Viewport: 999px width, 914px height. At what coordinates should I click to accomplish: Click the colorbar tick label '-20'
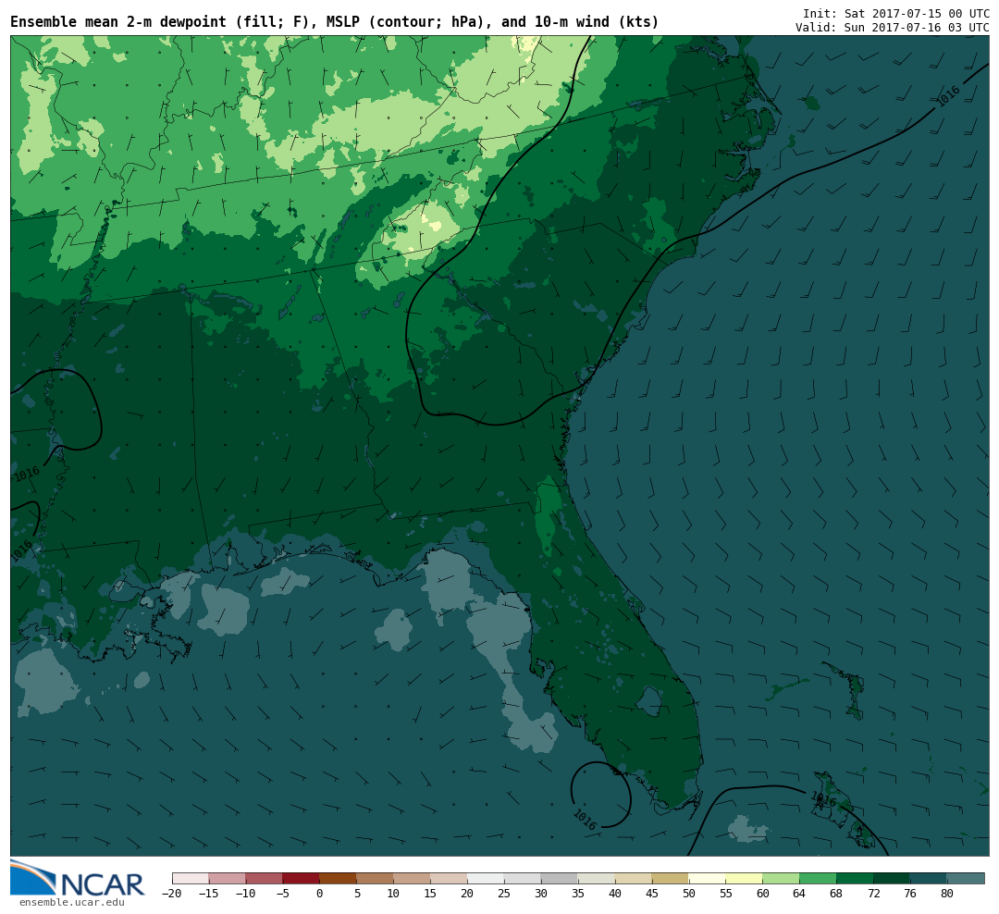pos(172,894)
